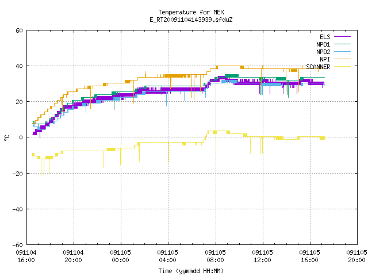368x276 pixels.
Task: Click the chart title Temperature for MEX
Action: 191,12
